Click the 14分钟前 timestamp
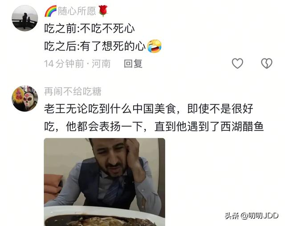 pos(64,64)
